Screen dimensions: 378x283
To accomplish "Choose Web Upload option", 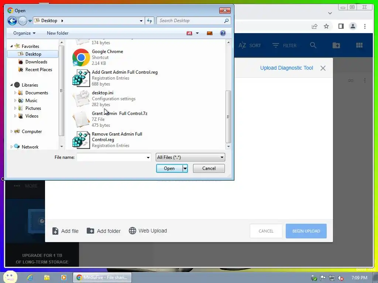I will [148, 231].
